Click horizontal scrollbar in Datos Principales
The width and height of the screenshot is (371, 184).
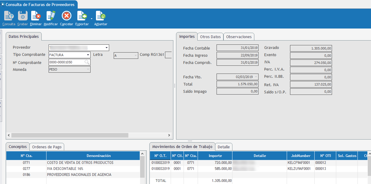pos(70,135)
